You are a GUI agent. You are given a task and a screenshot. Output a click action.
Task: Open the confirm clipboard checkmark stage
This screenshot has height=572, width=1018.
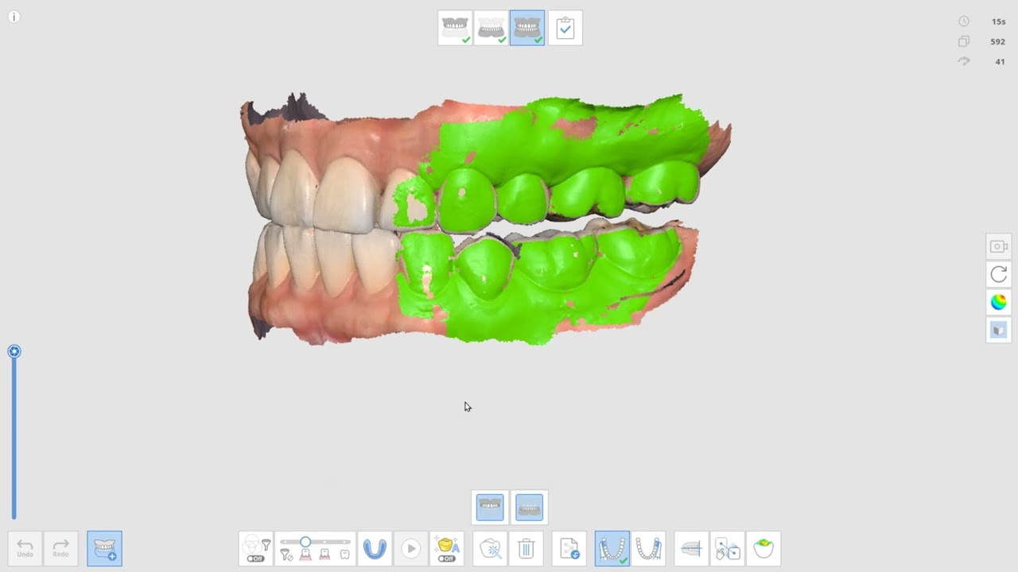click(x=565, y=28)
